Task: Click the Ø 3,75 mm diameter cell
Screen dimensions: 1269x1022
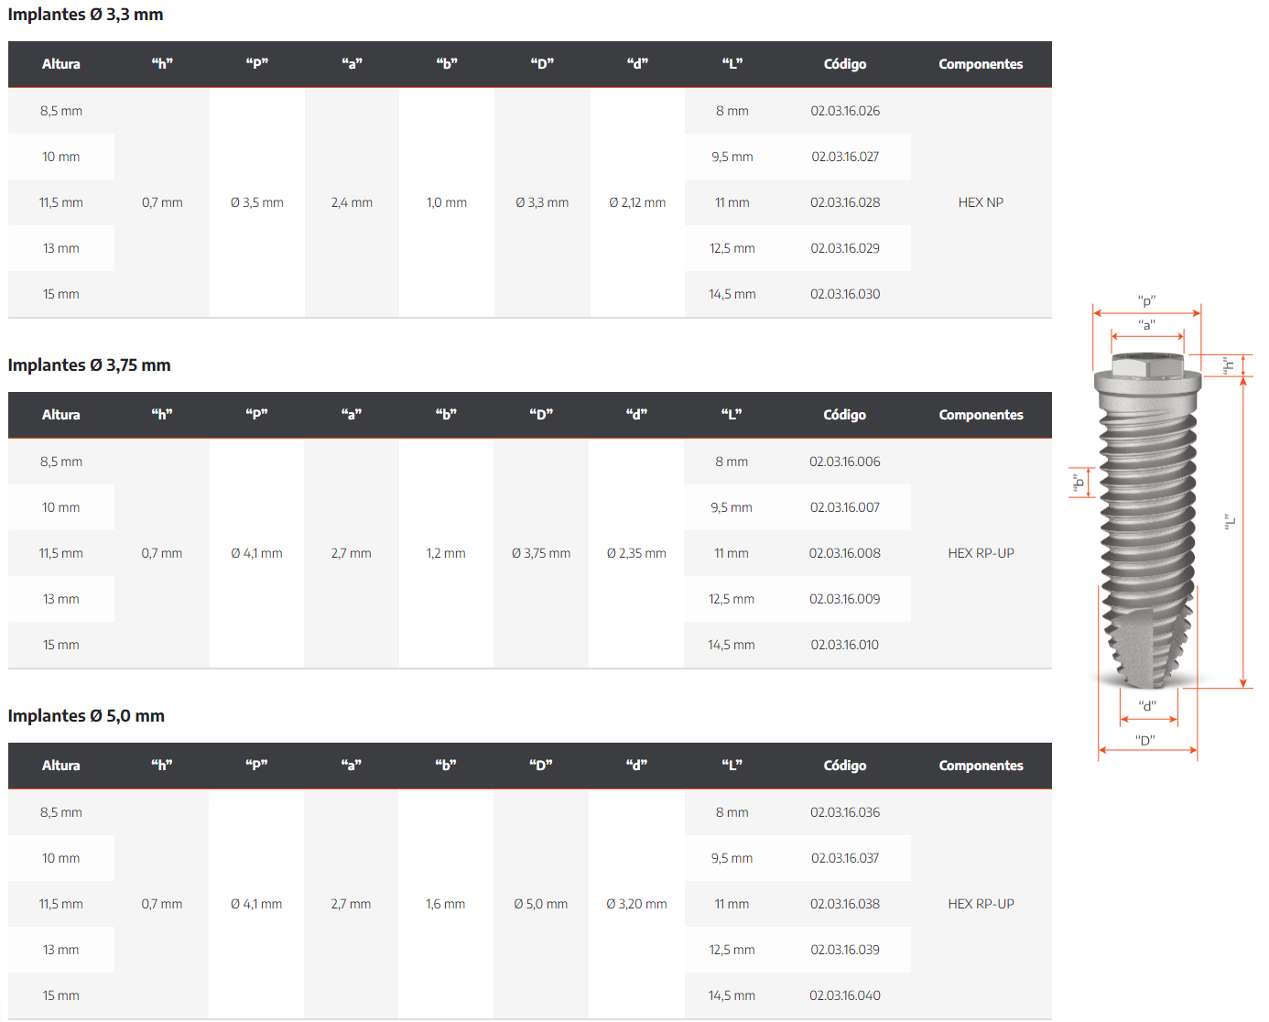Action: point(541,553)
